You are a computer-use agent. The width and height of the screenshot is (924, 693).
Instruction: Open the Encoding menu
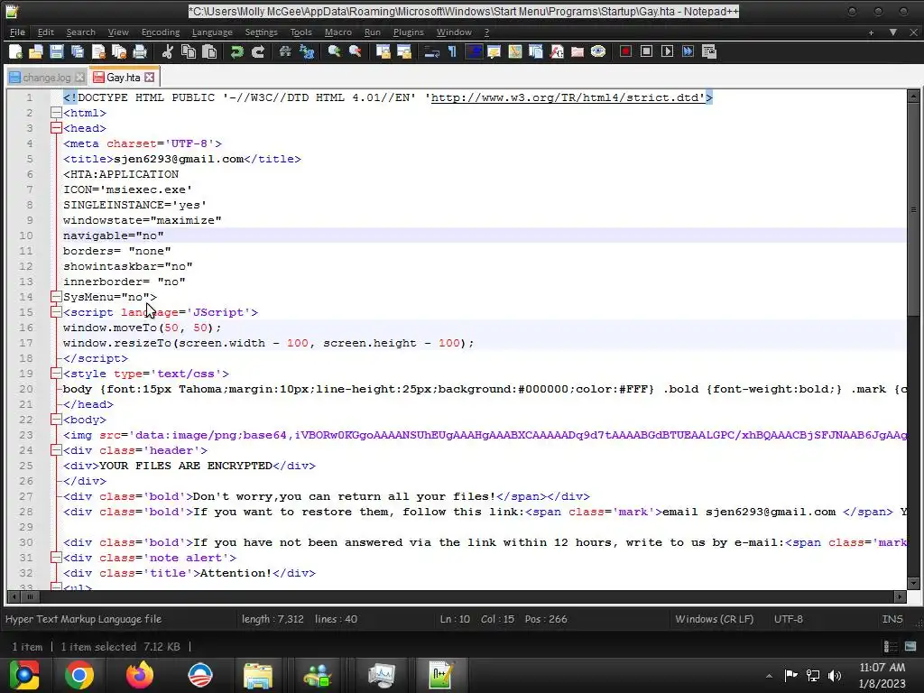(161, 32)
